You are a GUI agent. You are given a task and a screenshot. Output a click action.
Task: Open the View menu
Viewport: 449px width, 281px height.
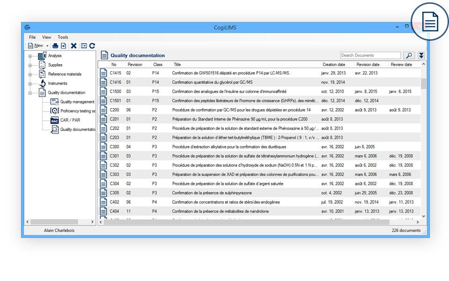coord(46,37)
